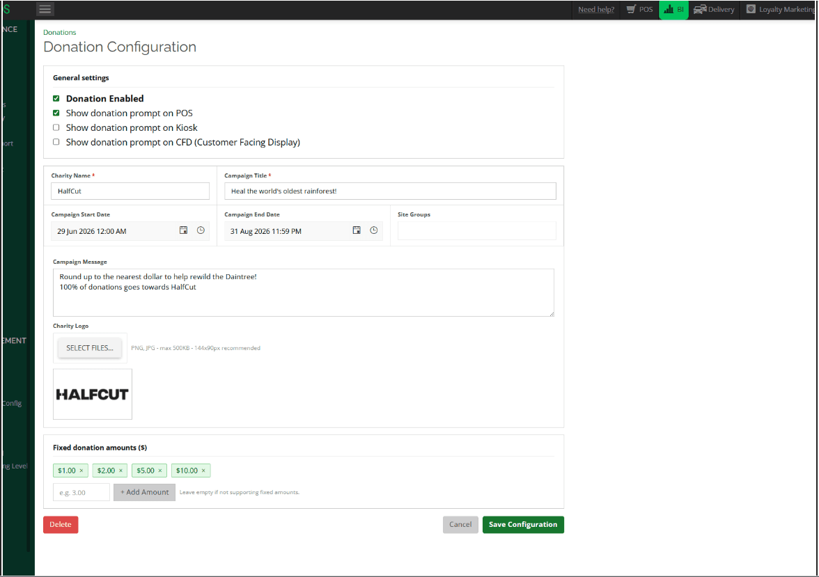Delete this donation configuration
The height and width of the screenshot is (577, 819).
pos(61,524)
